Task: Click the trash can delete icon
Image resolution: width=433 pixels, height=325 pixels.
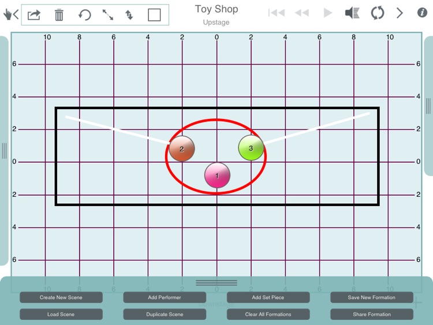Action: [x=59, y=15]
